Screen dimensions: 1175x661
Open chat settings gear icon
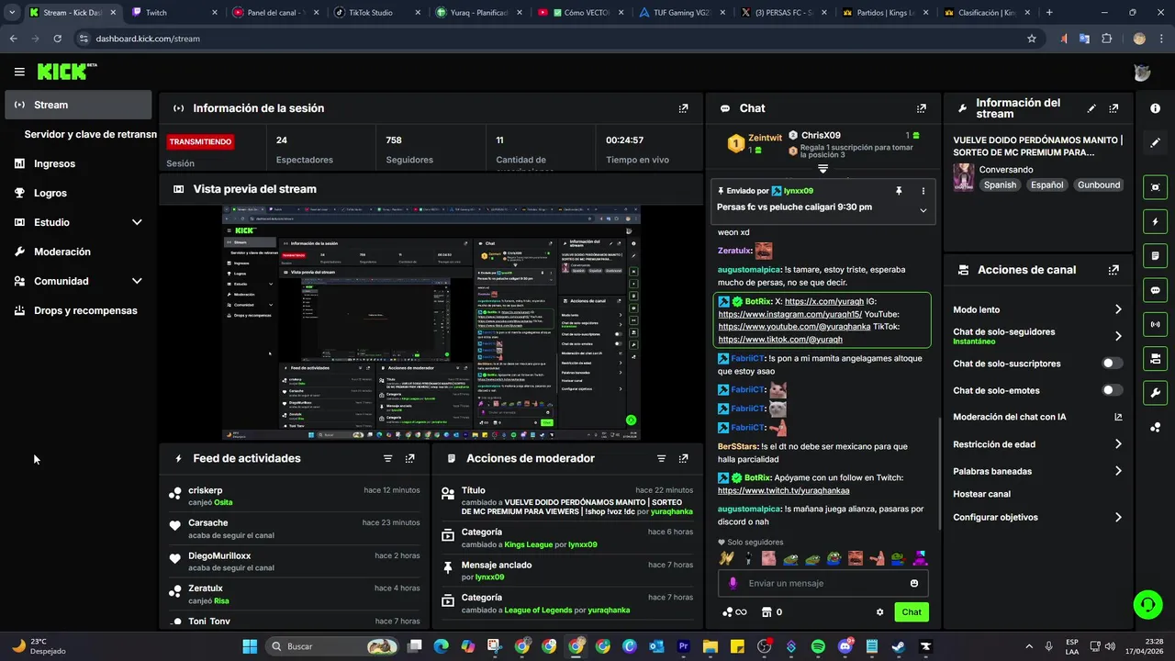(879, 612)
